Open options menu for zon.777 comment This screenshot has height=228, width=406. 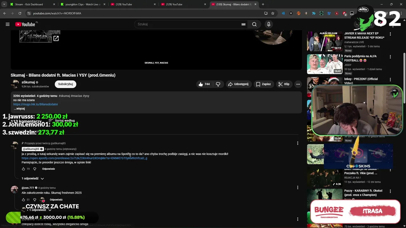(298, 187)
